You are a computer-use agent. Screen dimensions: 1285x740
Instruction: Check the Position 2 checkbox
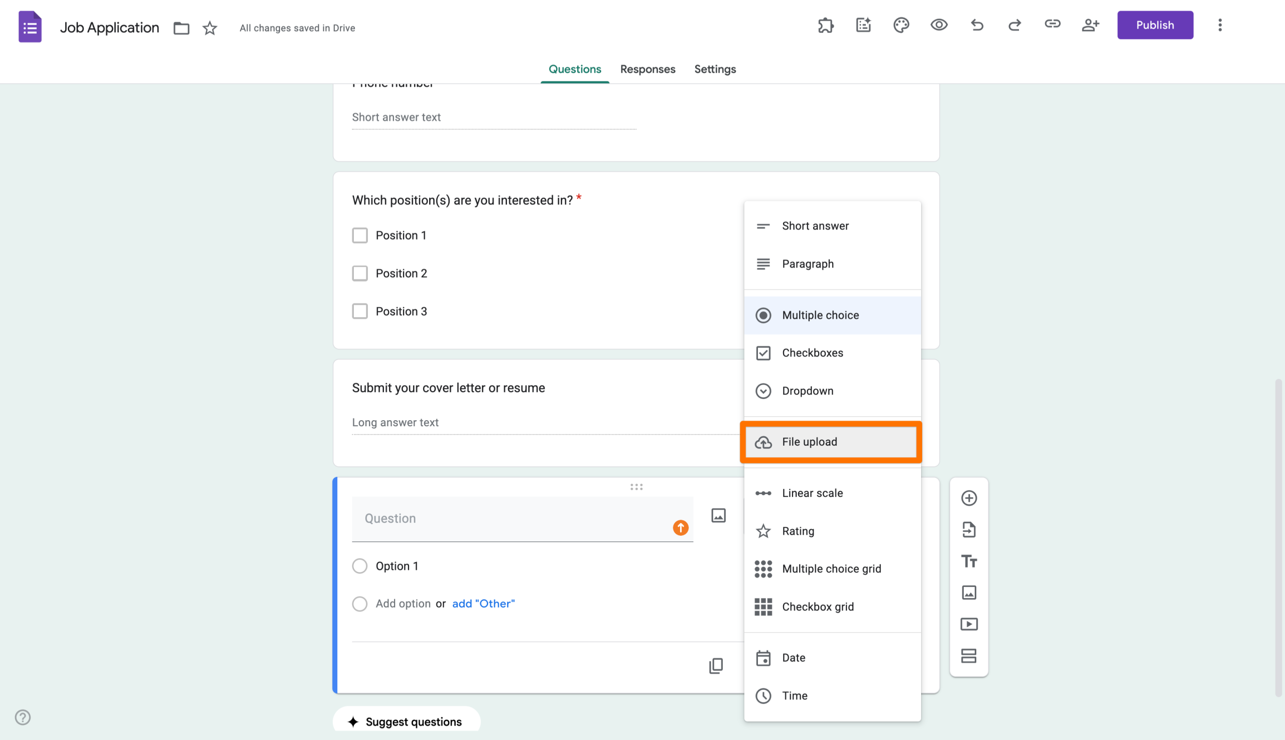click(360, 273)
